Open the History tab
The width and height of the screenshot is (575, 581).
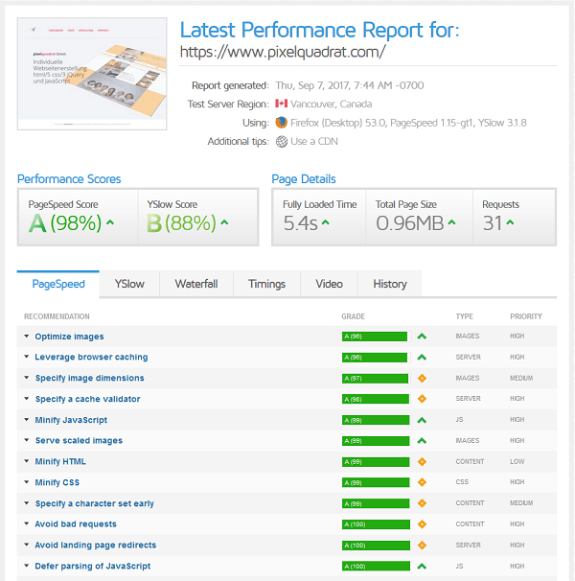pyautogui.click(x=389, y=284)
